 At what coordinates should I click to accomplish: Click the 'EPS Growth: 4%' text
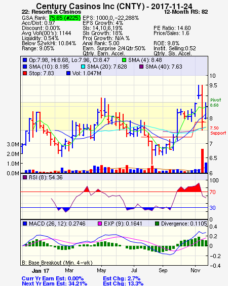103,23
